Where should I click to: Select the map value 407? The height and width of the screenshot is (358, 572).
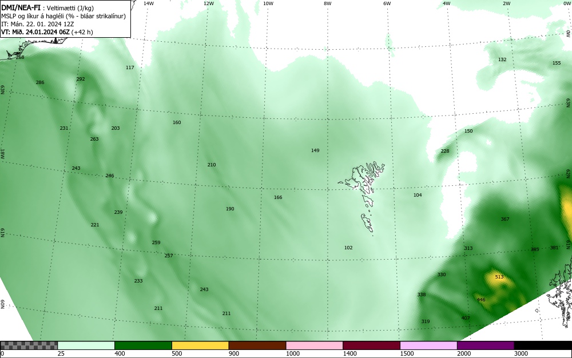point(466,318)
